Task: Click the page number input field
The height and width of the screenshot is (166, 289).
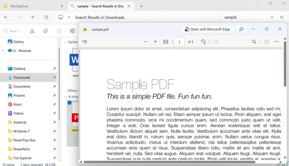Action: coord(179,42)
